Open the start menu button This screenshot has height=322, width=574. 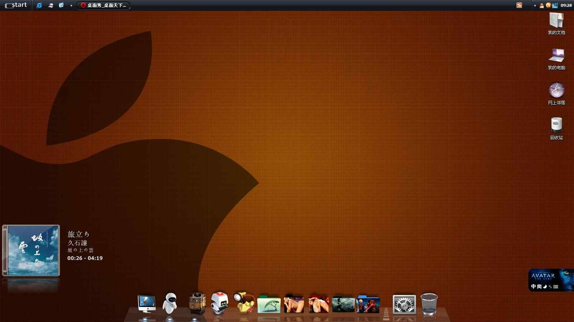point(16,5)
